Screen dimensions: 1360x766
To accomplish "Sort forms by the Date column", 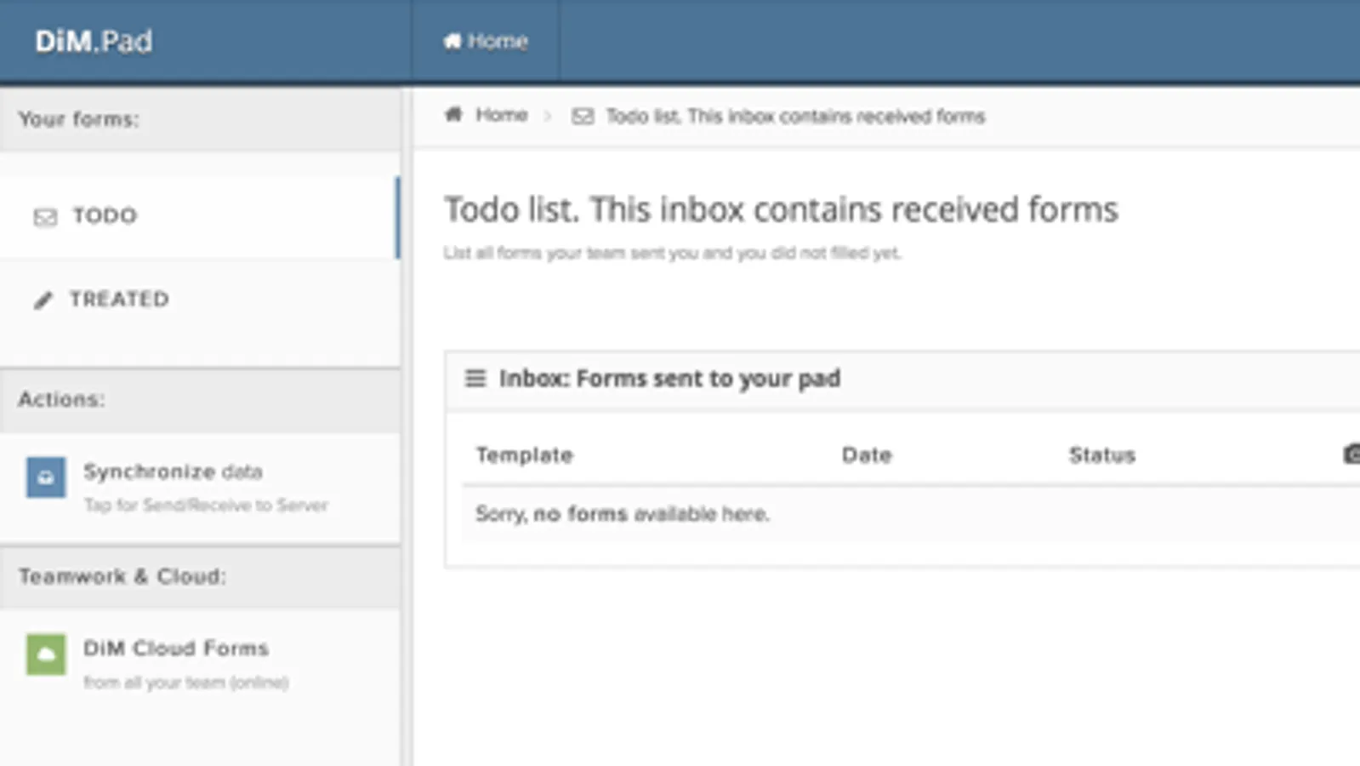I will [867, 455].
